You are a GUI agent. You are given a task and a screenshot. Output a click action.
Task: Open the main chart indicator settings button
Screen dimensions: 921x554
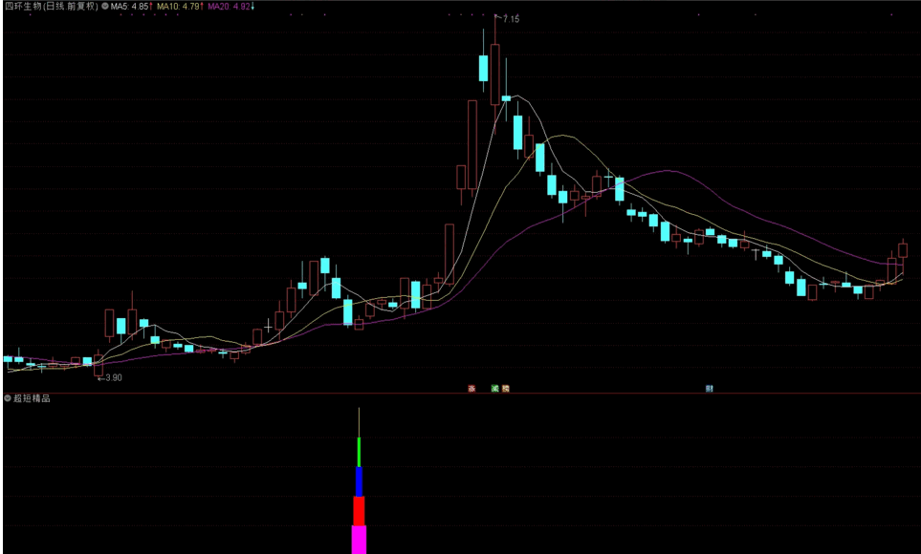click(105, 7)
